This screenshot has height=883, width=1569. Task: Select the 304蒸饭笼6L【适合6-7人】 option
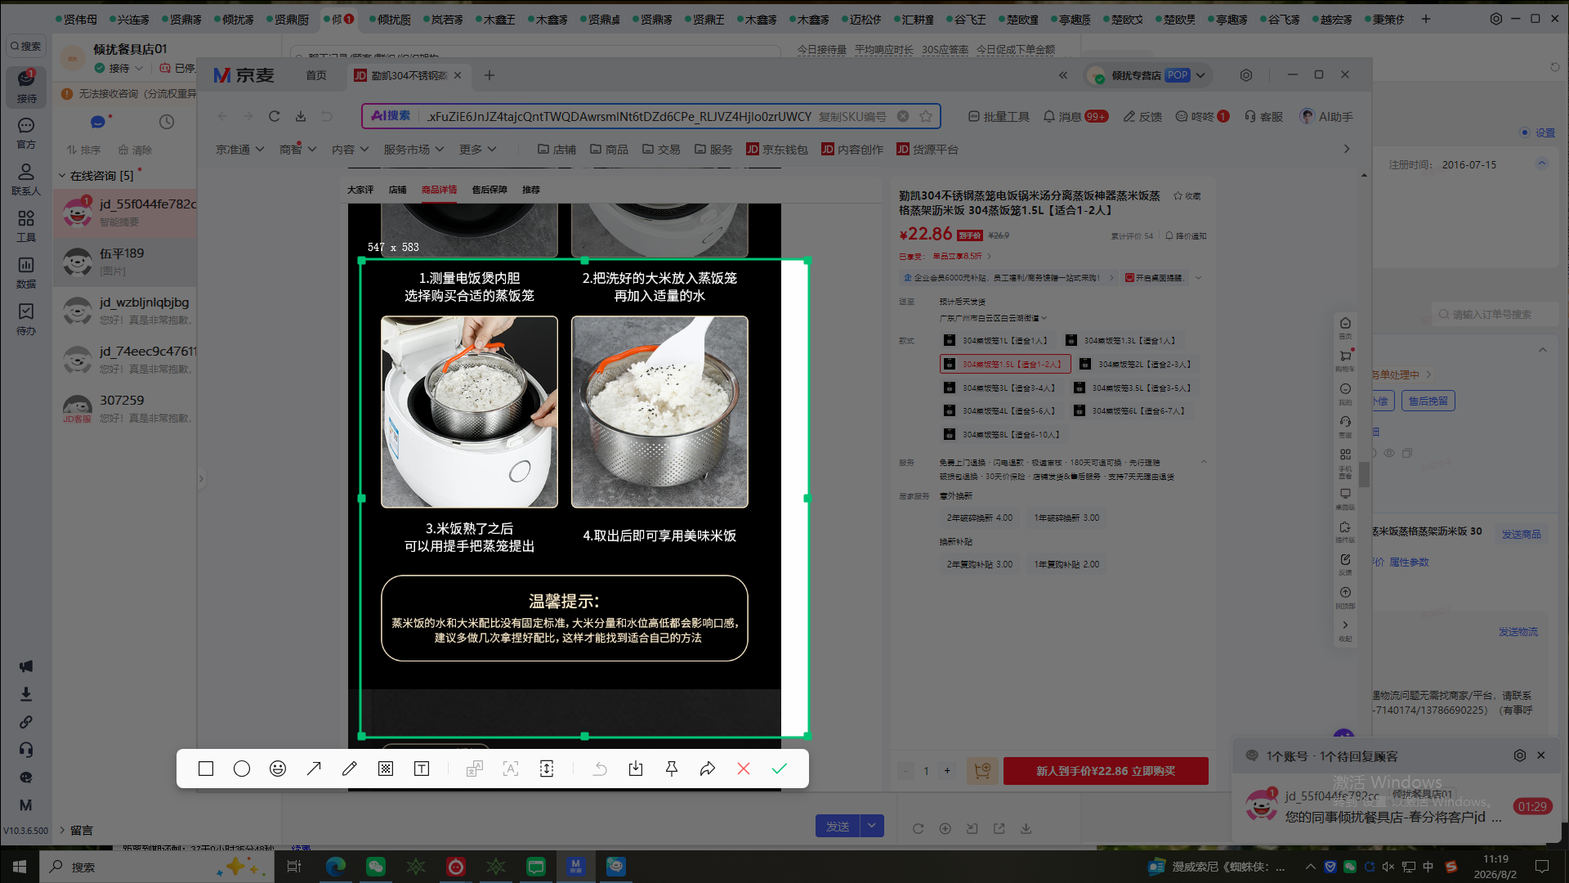click(x=1130, y=410)
